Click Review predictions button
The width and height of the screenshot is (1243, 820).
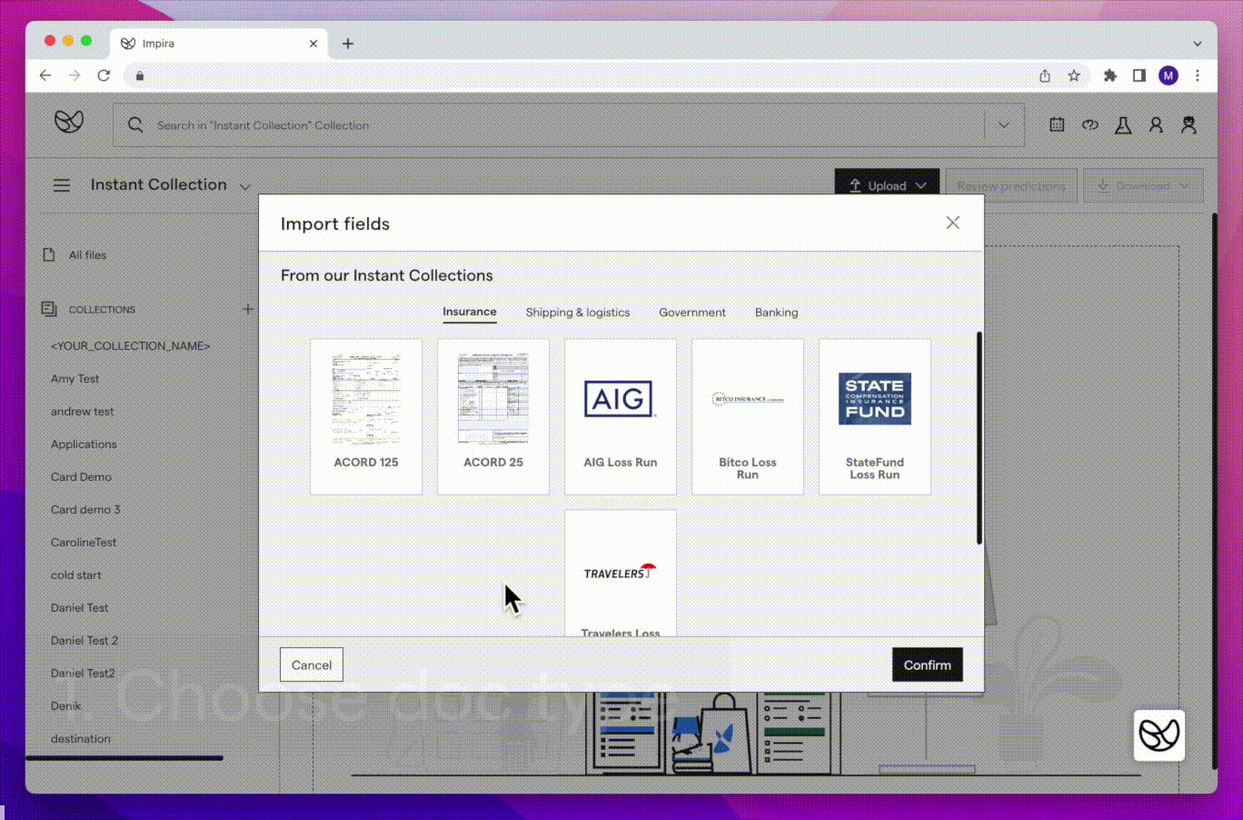[x=1011, y=185]
